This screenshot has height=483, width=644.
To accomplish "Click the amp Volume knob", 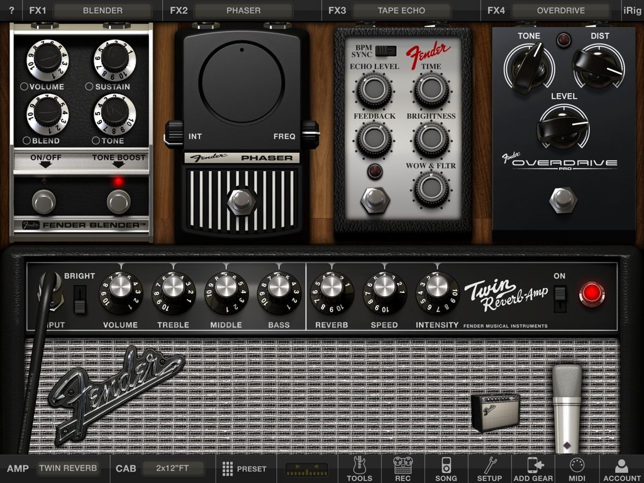I will pyautogui.click(x=120, y=292).
